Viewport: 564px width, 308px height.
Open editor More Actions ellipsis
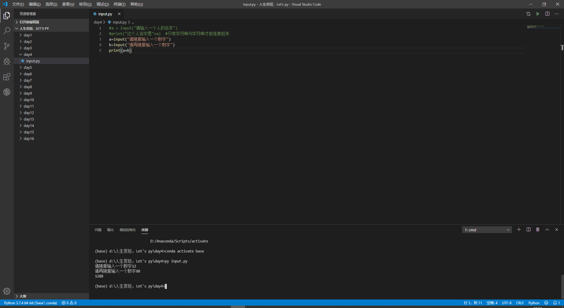pos(557,14)
